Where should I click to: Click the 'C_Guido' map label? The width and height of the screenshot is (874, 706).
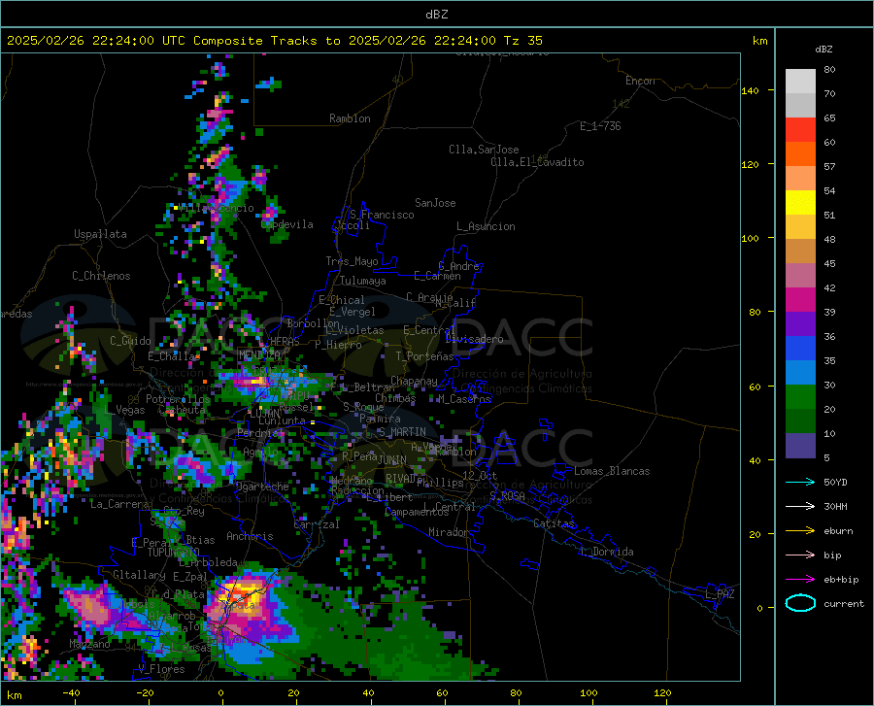[130, 341]
